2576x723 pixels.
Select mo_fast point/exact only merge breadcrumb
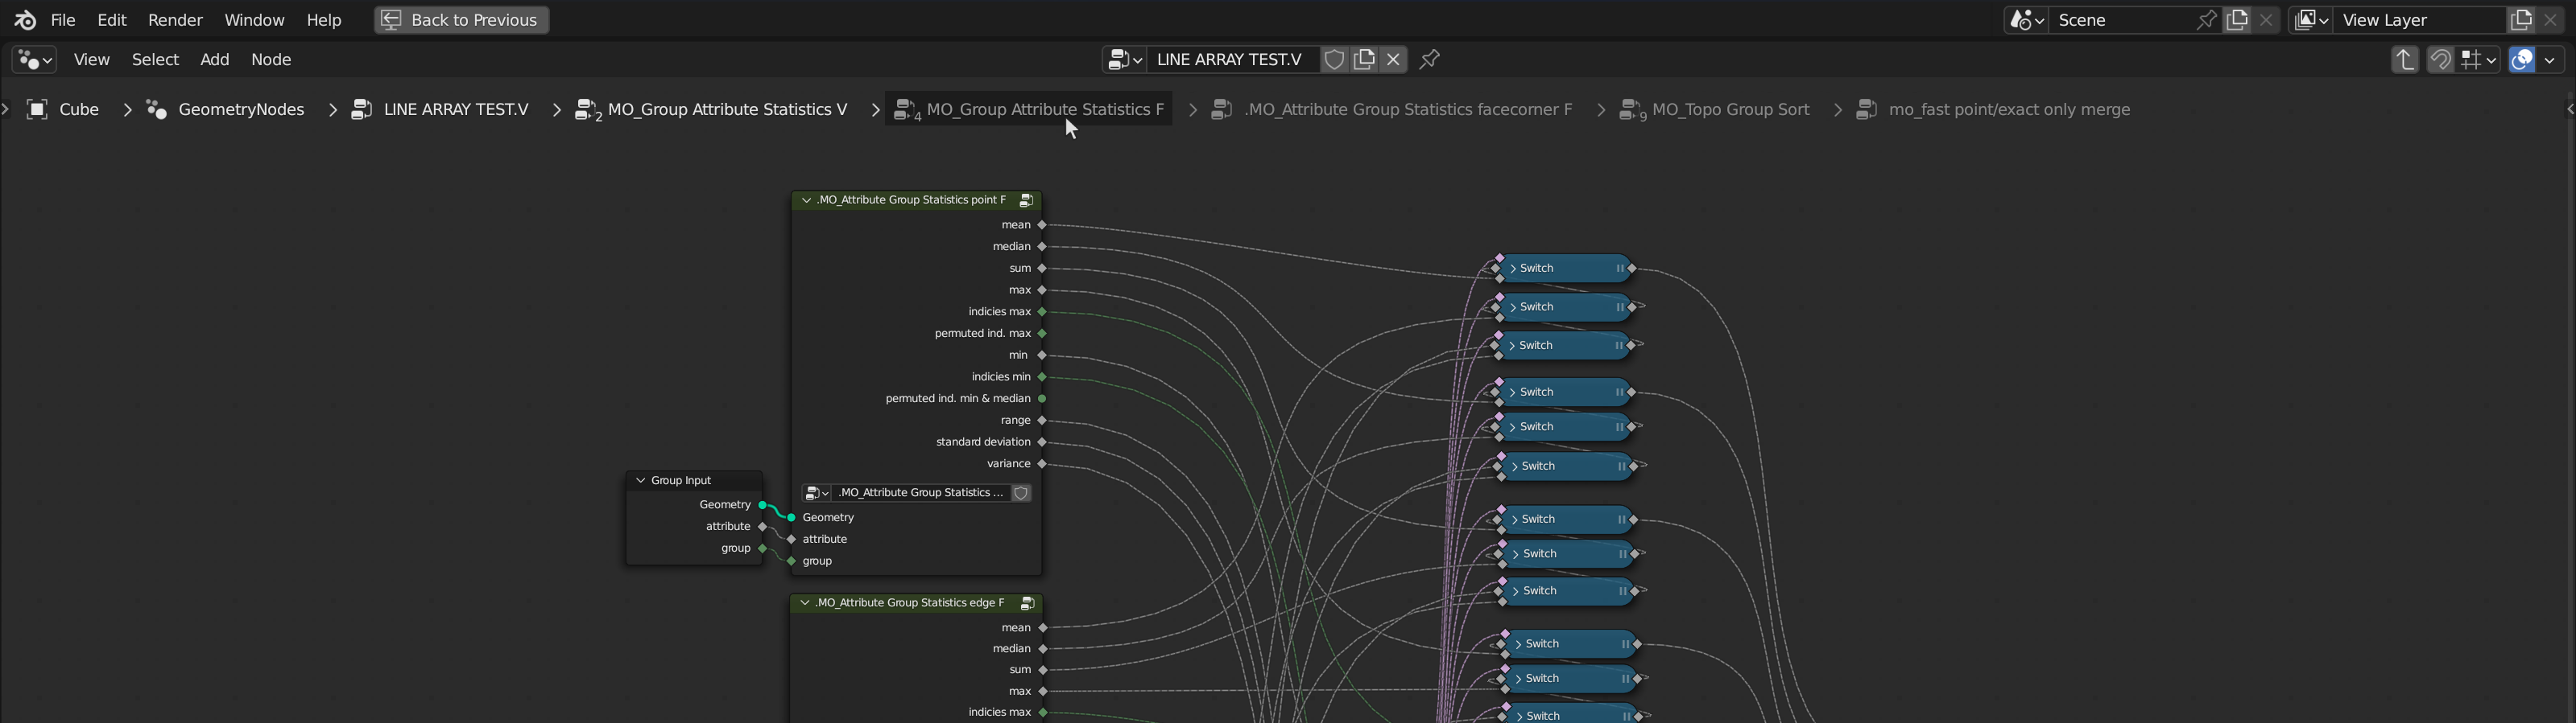coord(1993,110)
